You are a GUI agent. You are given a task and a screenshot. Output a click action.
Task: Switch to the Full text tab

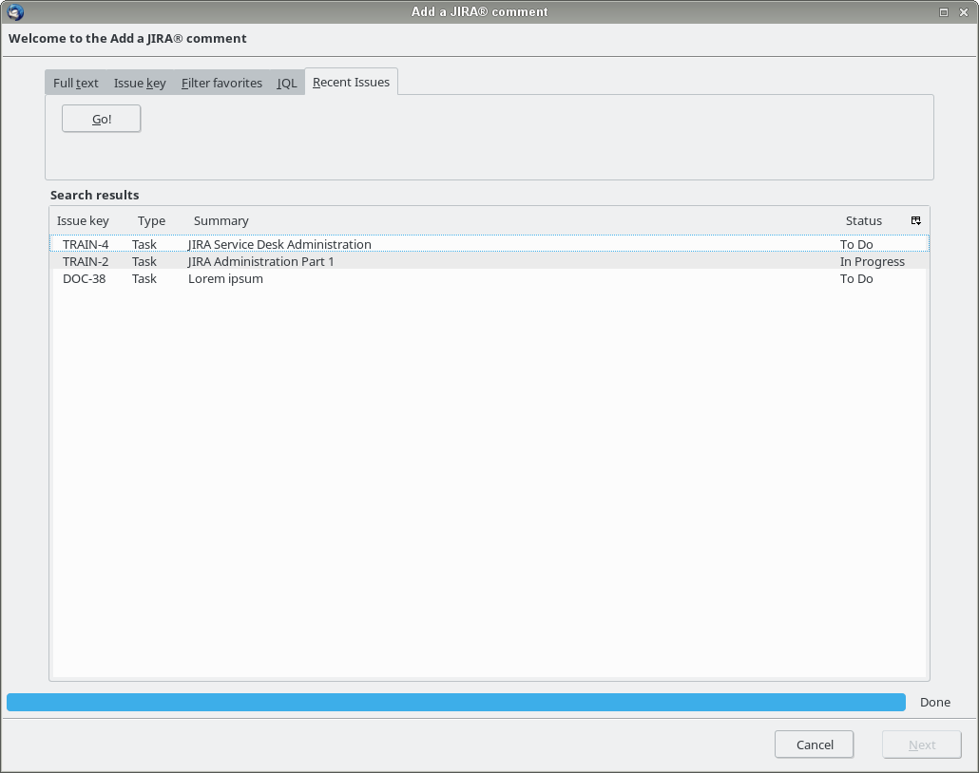75,83
